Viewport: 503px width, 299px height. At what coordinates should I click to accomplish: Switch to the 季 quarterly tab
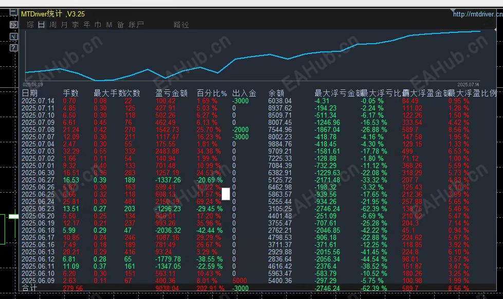point(76,25)
